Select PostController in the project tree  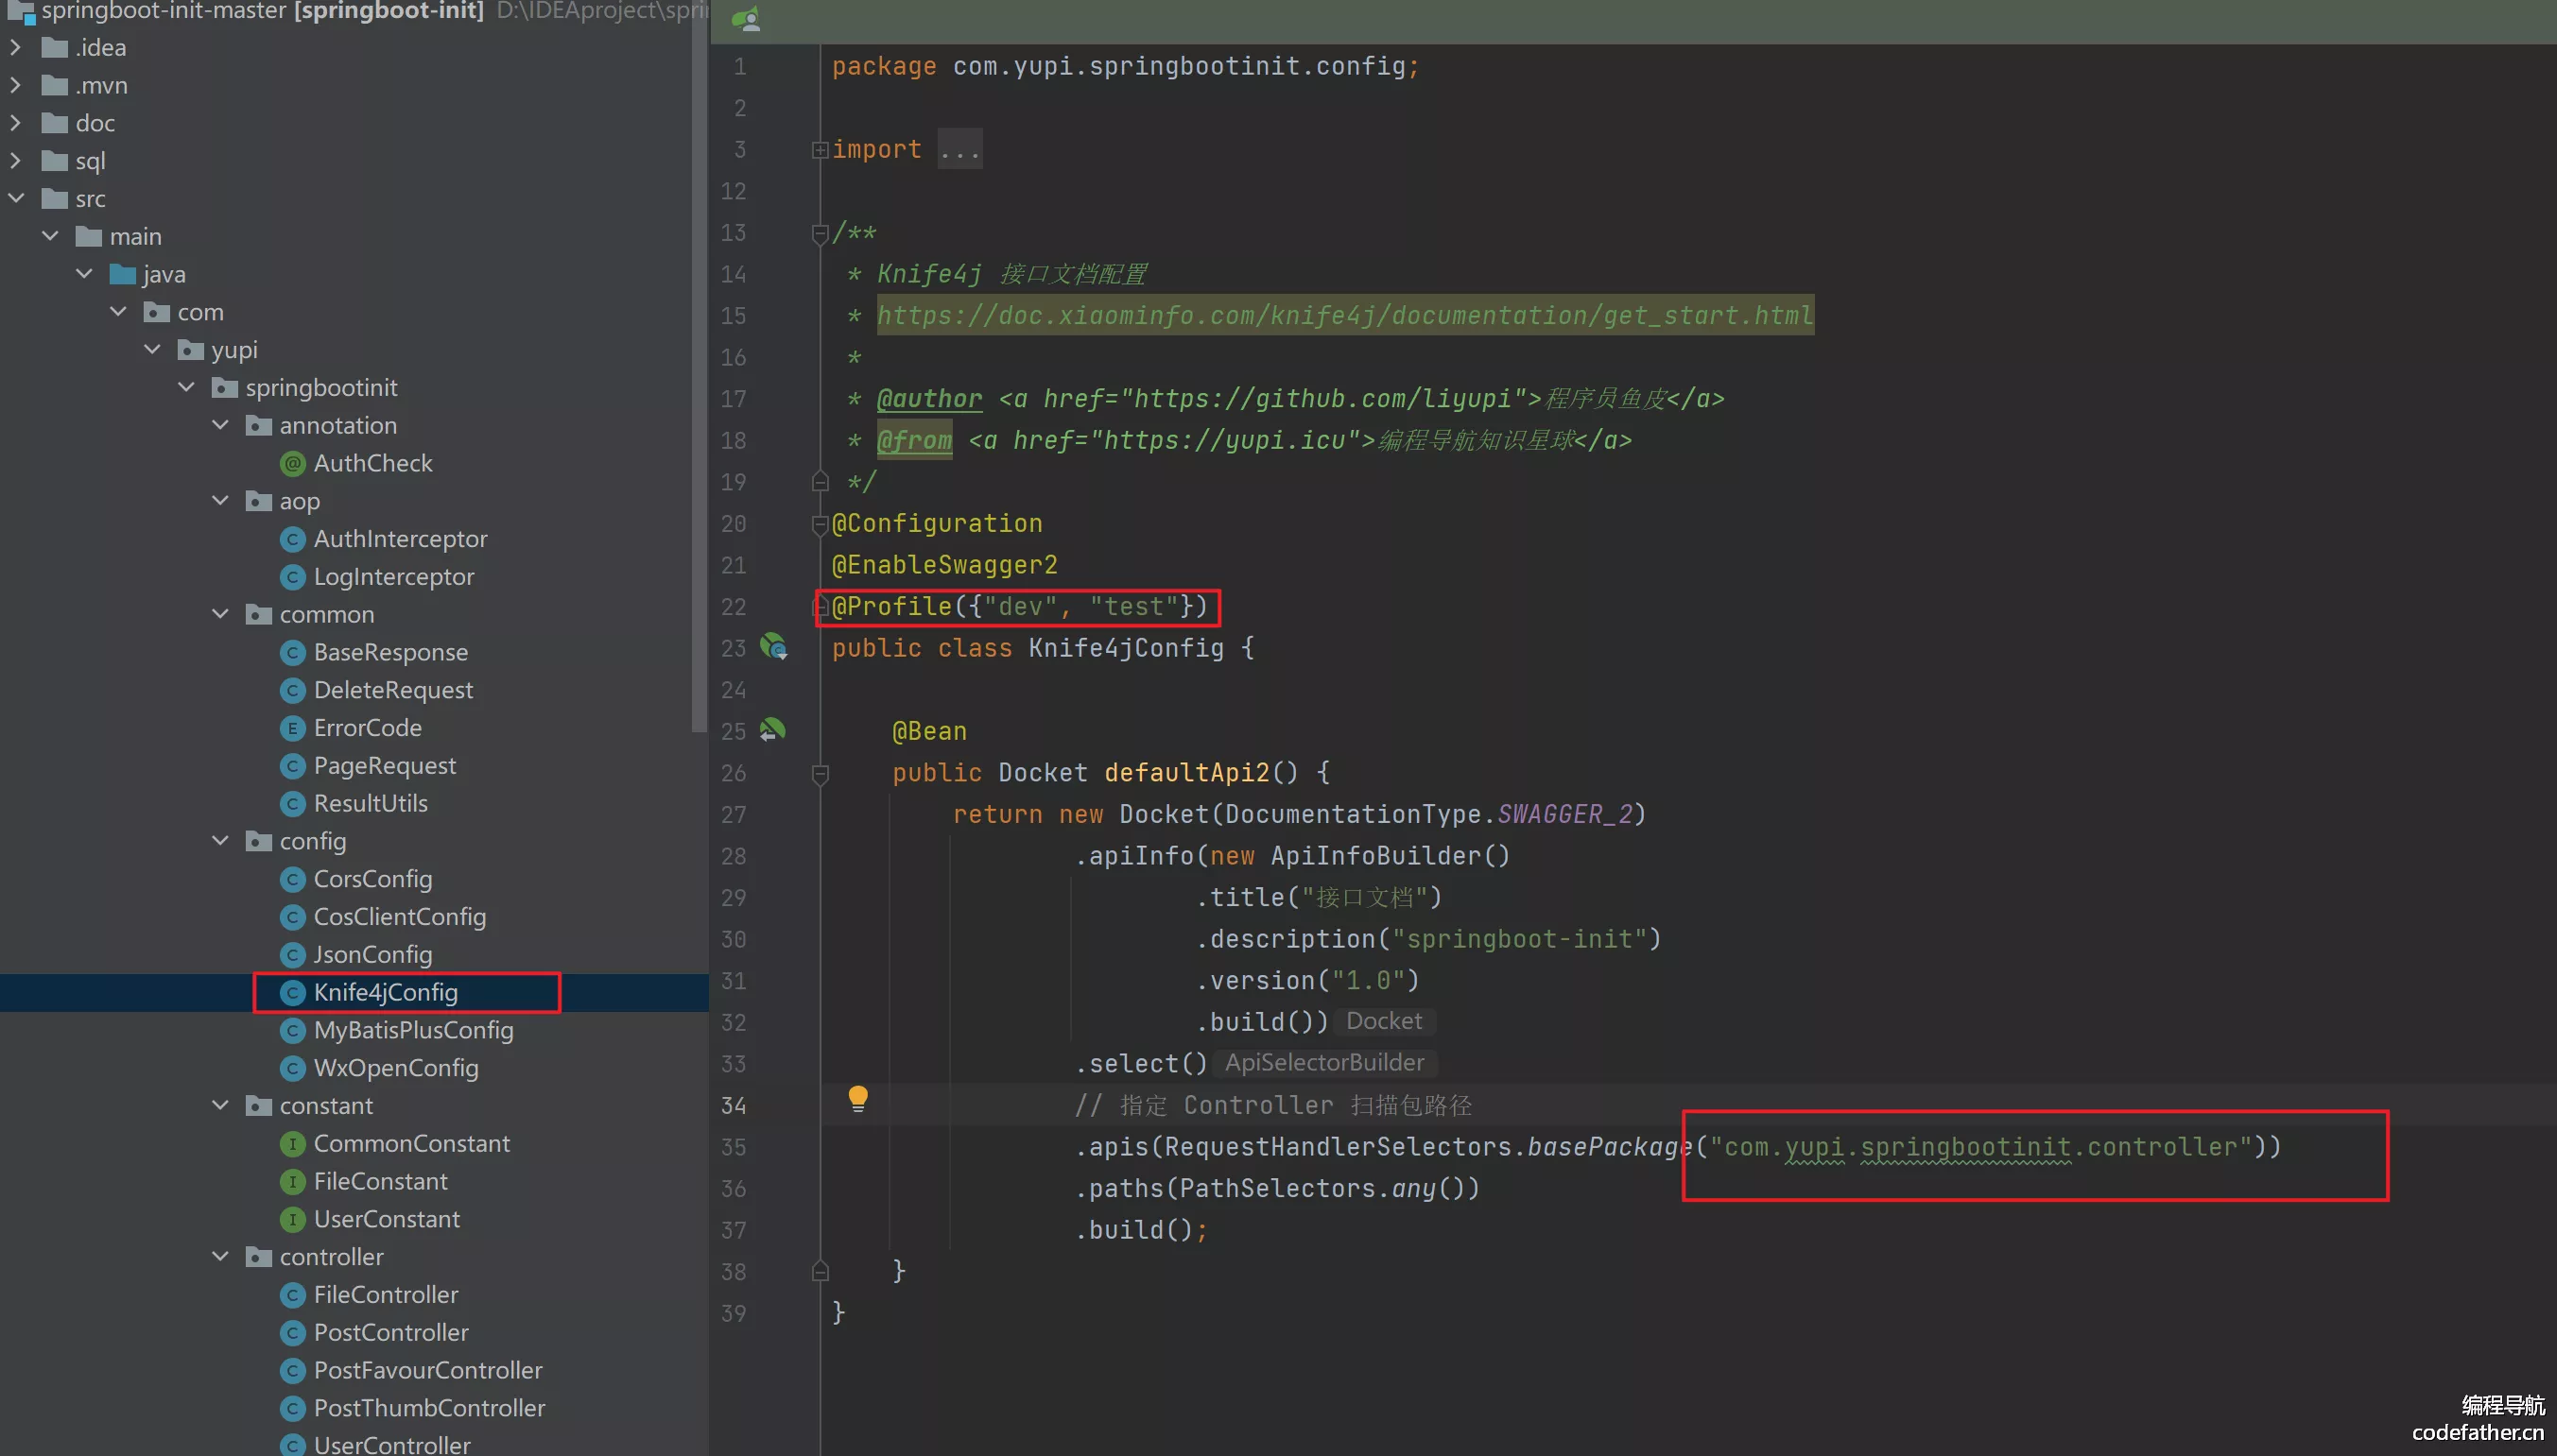pos(390,1333)
